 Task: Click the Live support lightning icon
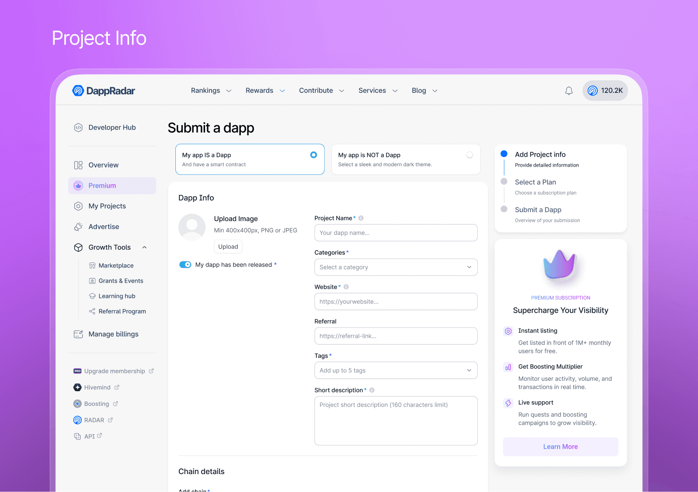pyautogui.click(x=508, y=403)
